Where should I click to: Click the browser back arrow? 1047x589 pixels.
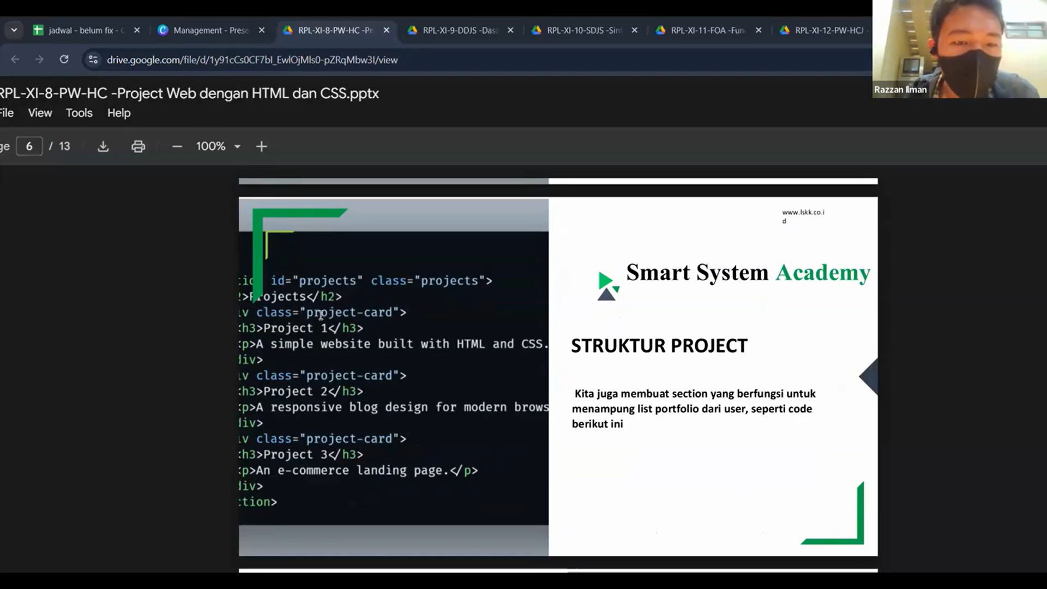15,59
